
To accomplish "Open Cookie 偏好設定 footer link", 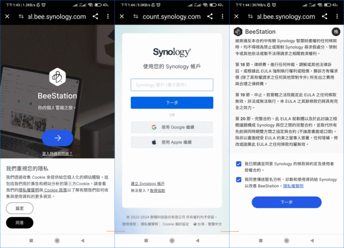I will pyautogui.click(x=175, y=224).
